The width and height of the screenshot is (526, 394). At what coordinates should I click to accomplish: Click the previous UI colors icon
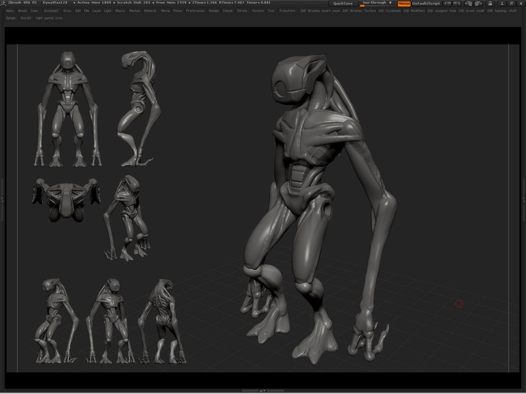[x=447, y=3]
